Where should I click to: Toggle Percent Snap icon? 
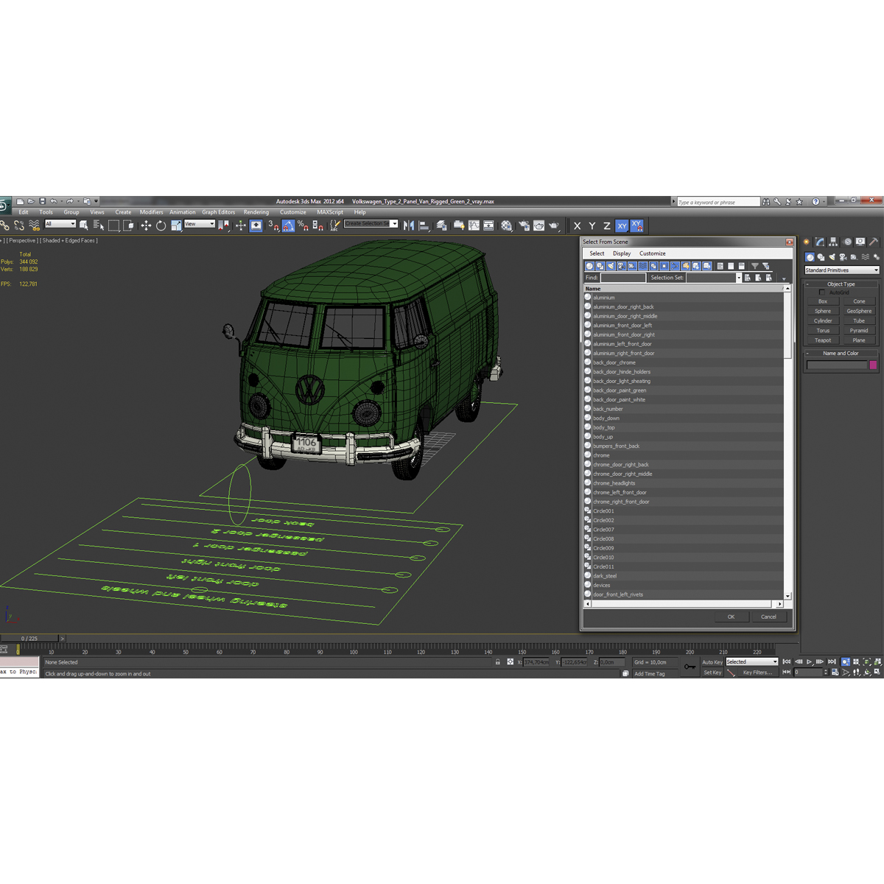303,225
